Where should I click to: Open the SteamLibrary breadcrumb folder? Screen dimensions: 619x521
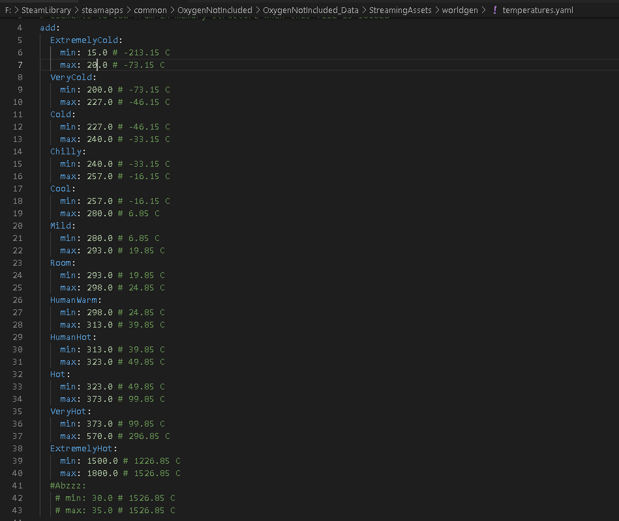point(46,10)
